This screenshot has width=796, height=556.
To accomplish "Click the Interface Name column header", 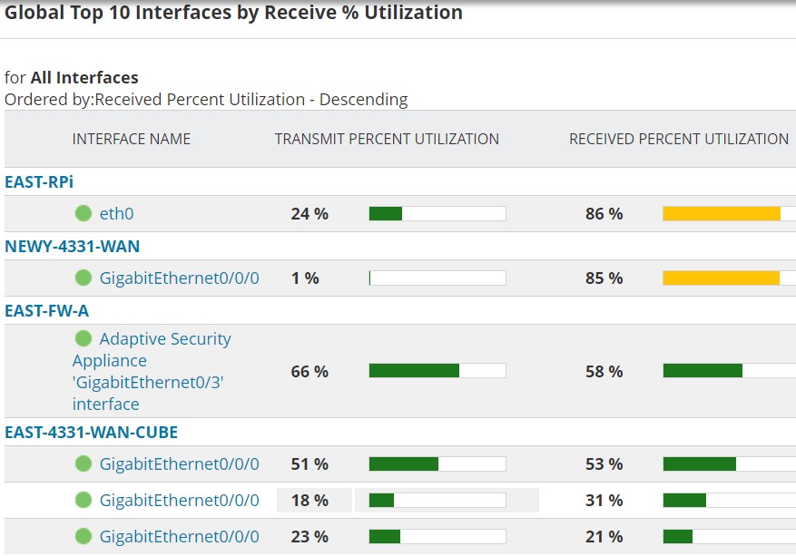I will pyautogui.click(x=132, y=139).
